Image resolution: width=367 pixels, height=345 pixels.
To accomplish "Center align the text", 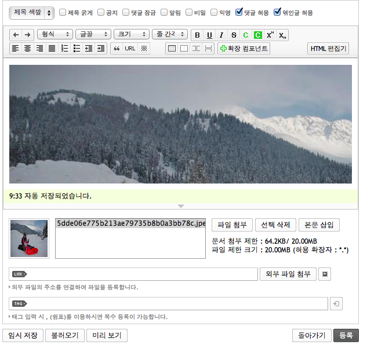I will tap(27, 49).
